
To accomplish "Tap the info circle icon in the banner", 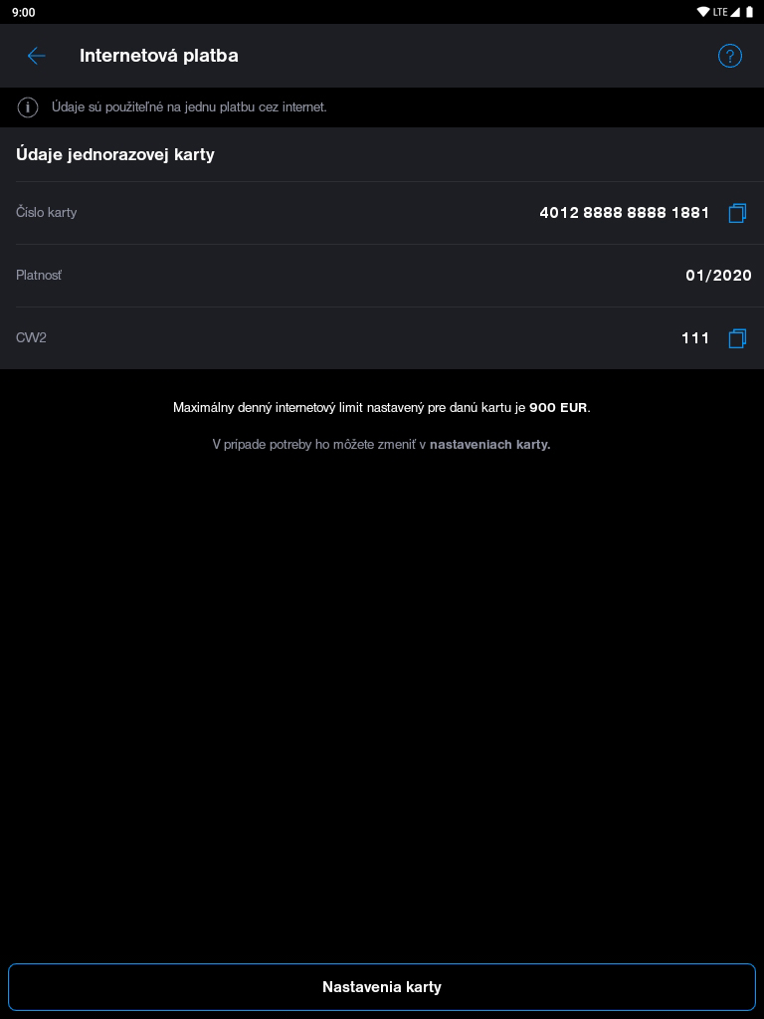I will click(28, 107).
